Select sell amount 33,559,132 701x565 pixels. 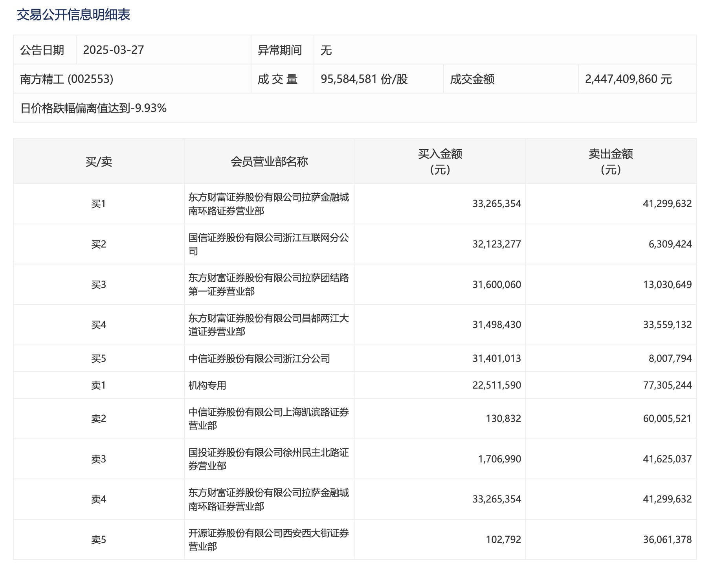(x=667, y=325)
